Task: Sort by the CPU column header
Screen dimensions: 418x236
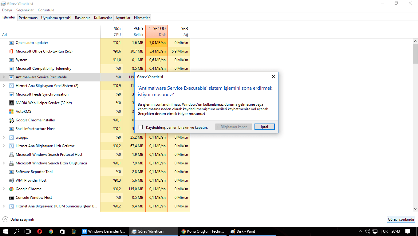Action: 112,31
